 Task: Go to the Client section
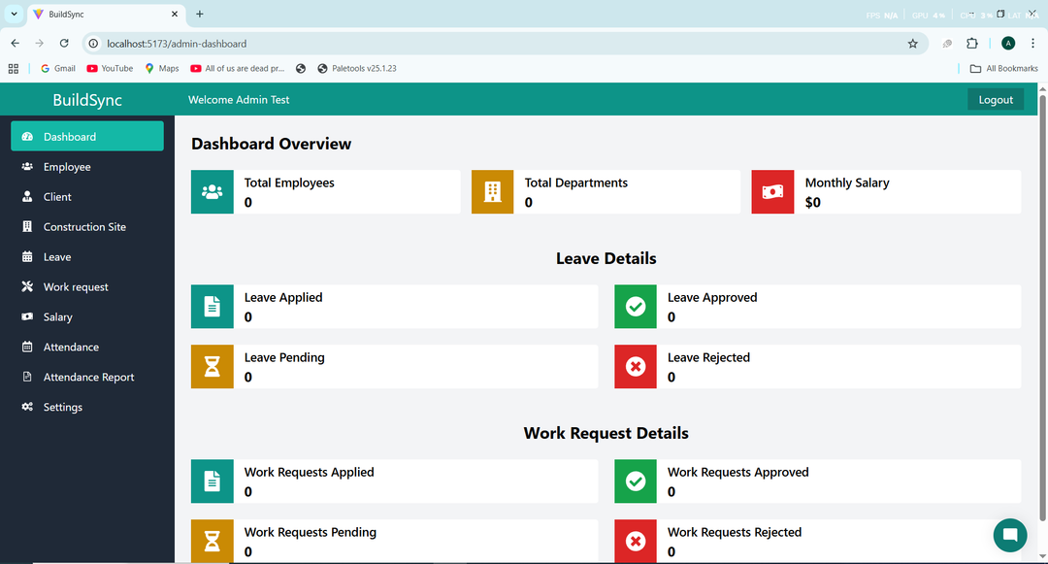click(x=87, y=196)
